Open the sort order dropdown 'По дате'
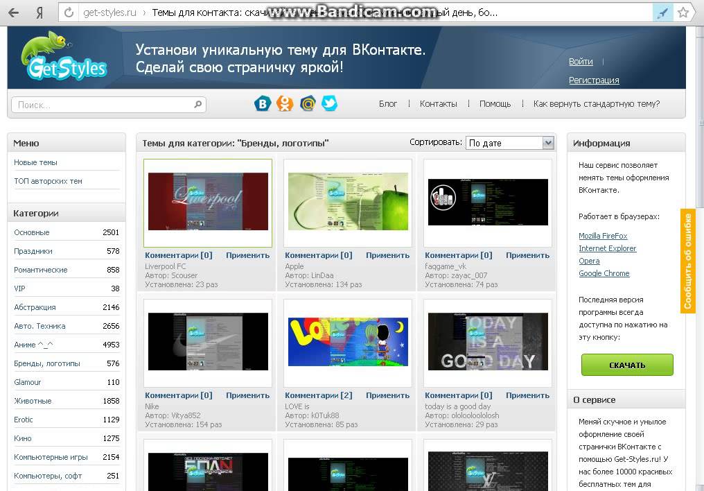 [509, 143]
